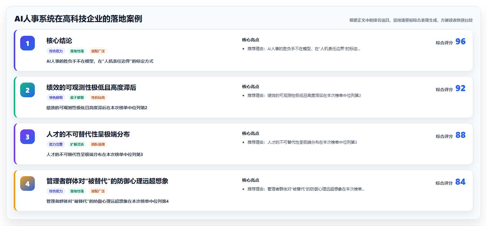This screenshot has height=226, width=487.
Task: Select the 特色鲜明 tag
Action: tap(56, 98)
